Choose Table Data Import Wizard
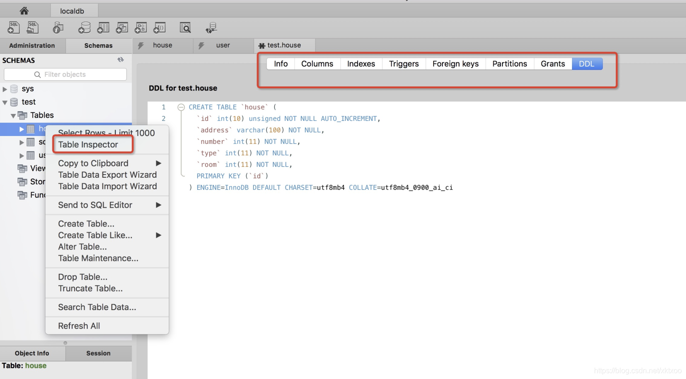 pyautogui.click(x=107, y=186)
